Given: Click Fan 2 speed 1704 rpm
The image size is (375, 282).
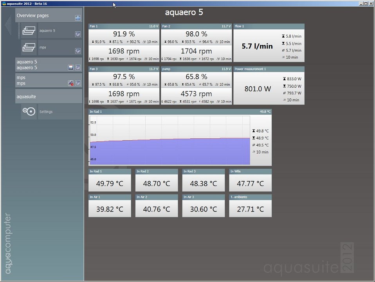Looking at the screenshot, I should coord(197,51).
